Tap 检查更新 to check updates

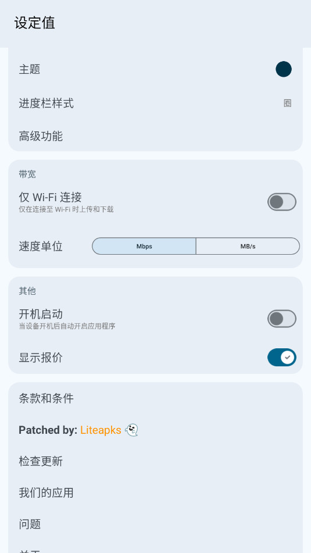pos(155,461)
